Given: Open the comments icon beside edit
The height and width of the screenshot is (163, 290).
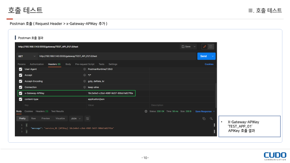Looking at the screenshot, I should 211,46.
